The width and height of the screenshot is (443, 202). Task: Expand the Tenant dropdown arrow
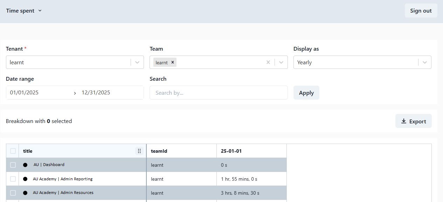coord(137,62)
